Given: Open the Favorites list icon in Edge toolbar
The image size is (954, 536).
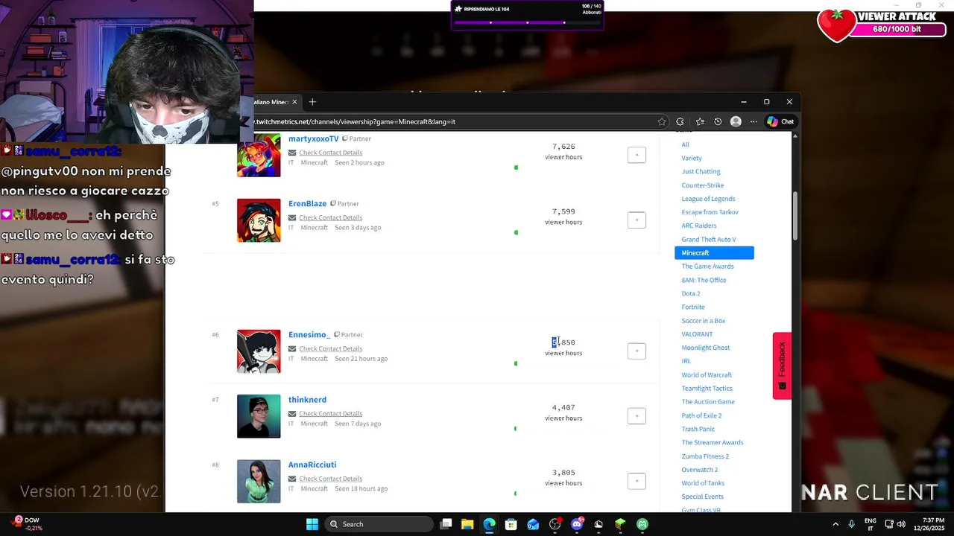Looking at the screenshot, I should pos(699,121).
